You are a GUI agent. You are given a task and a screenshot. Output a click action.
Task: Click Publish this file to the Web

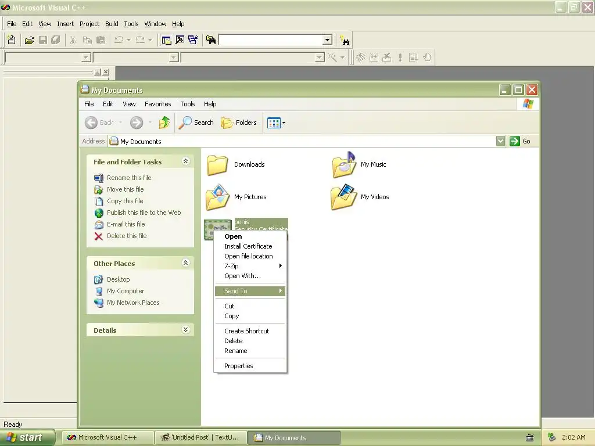click(144, 213)
